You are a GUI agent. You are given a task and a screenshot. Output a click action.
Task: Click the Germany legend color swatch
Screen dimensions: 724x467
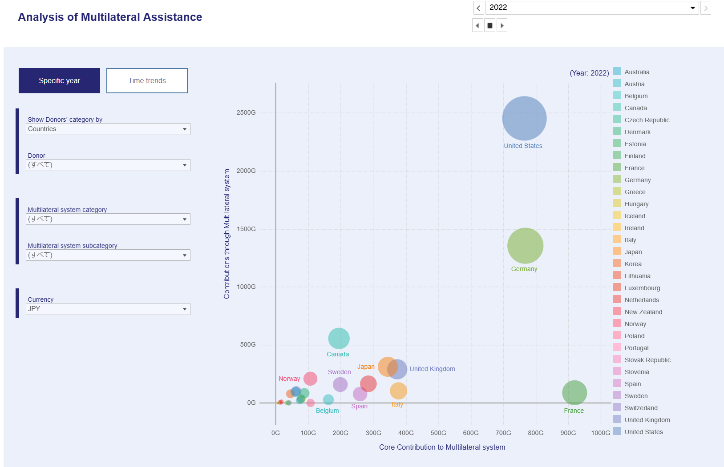[617, 179]
